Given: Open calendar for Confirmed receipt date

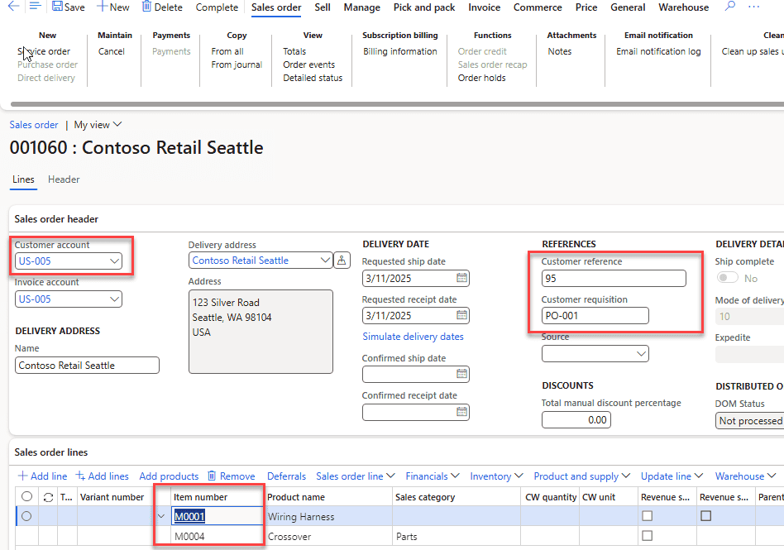Looking at the screenshot, I should 462,412.
